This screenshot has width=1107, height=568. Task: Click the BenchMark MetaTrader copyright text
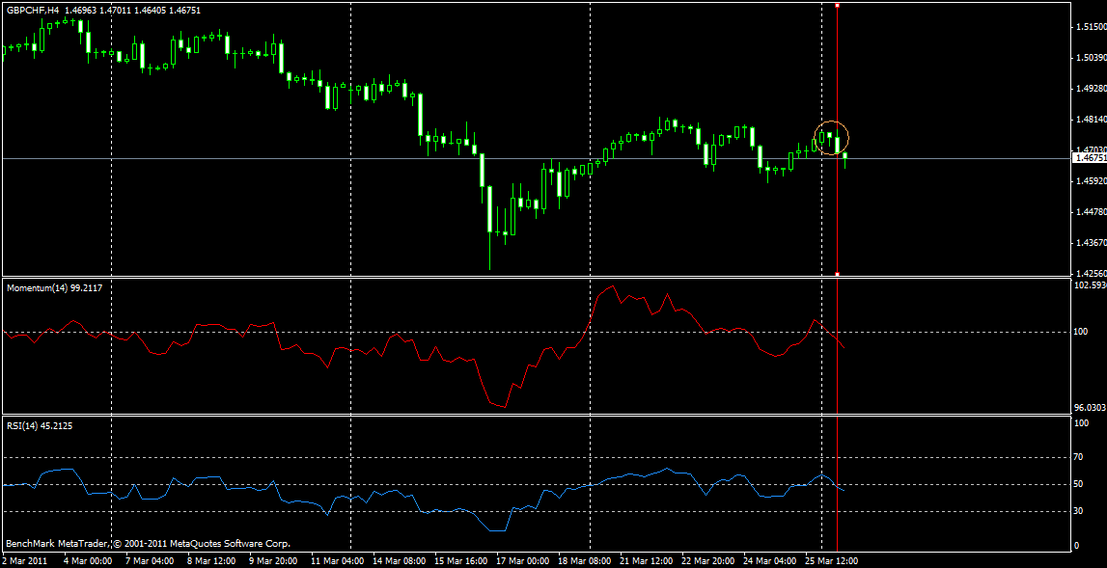[x=149, y=544]
